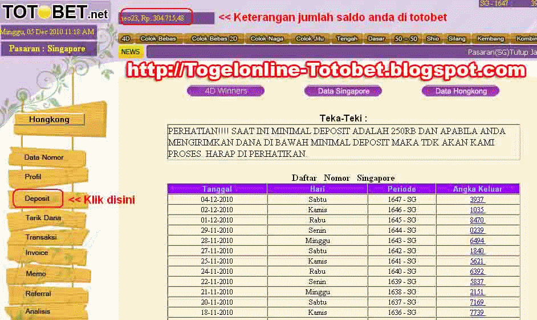537x320 pixels.
Task: Click the yellow NEWS label
Action: pyautogui.click(x=131, y=52)
